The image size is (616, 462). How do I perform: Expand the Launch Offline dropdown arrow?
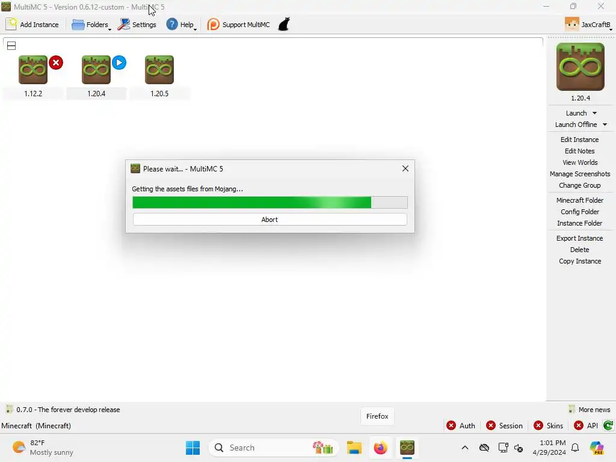(x=605, y=125)
